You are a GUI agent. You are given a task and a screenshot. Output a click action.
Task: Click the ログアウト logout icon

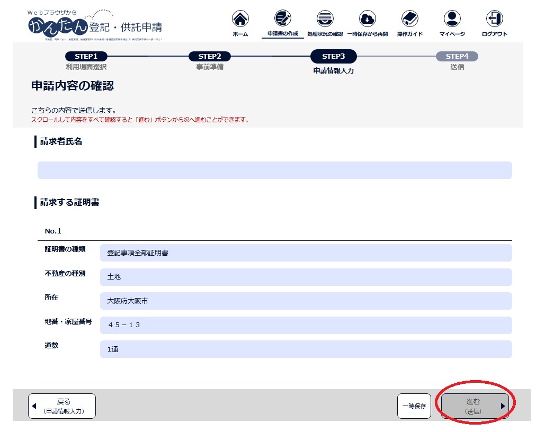pyautogui.click(x=494, y=22)
